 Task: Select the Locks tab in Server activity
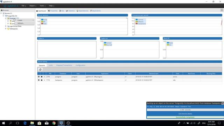pos(50,65)
